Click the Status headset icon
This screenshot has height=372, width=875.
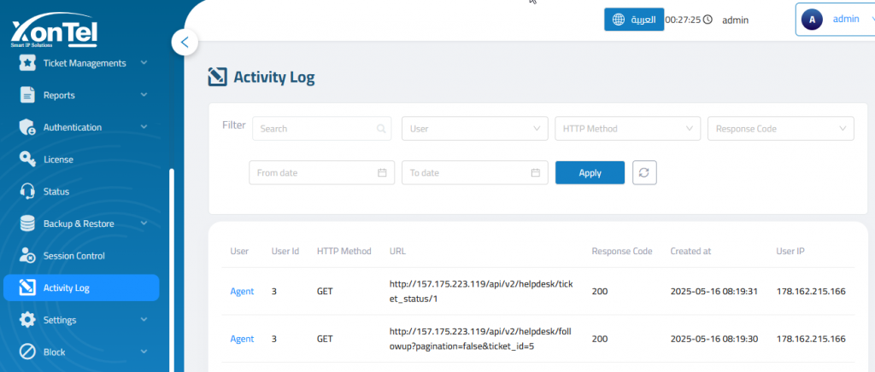pyautogui.click(x=27, y=192)
